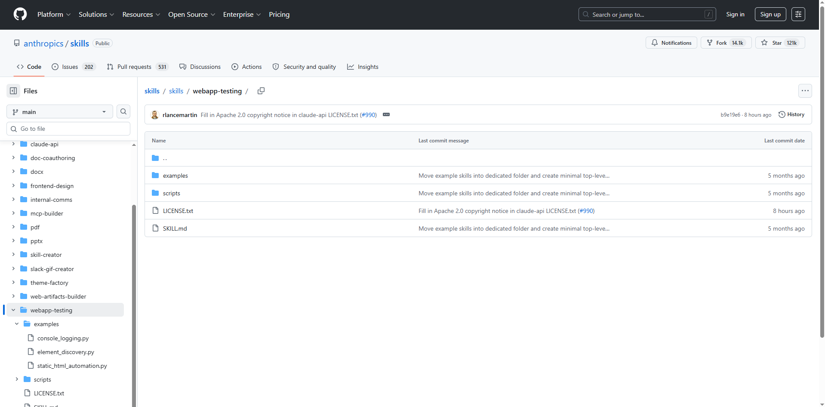
Task: Expand the internal-comms folder chevron
Action: (x=13, y=199)
